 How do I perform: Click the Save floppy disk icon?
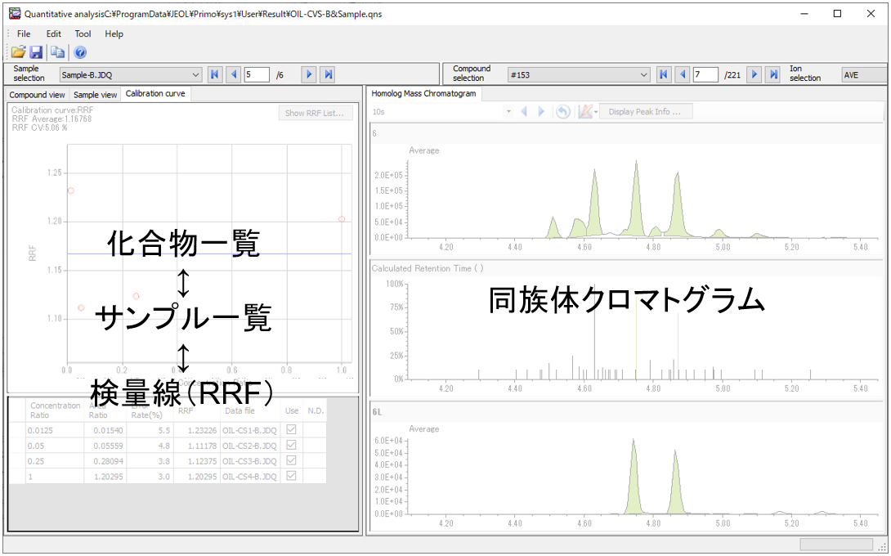pos(36,52)
